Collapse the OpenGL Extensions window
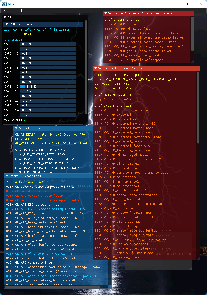207x295 pixels. point(7,176)
